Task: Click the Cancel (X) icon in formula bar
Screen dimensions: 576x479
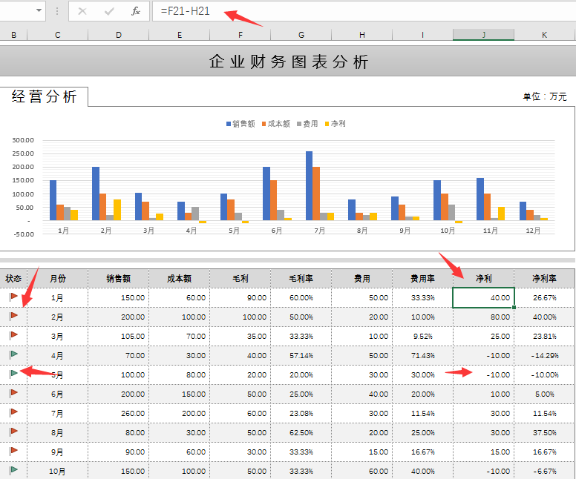Action: point(82,11)
